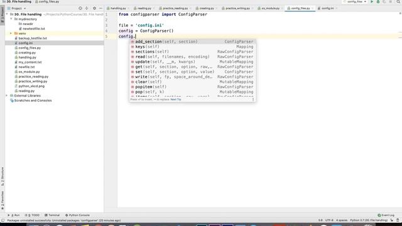Choose update completion suggestion
402x226 pixels.
192,62
